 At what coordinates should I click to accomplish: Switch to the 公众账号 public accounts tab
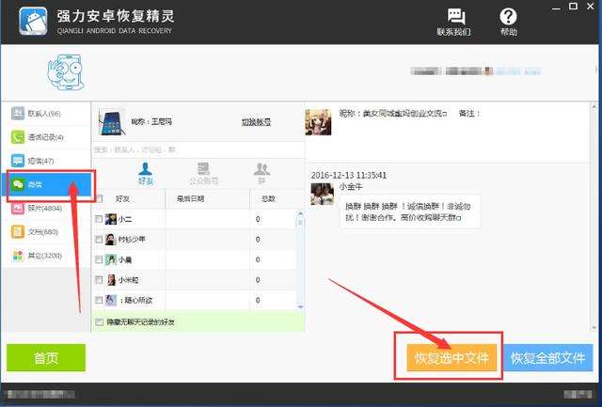pos(203,174)
